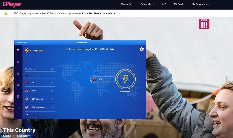Open the Channels dropdown in iPlayer
Viewport: 233px width, 138px height.
pos(127,4)
